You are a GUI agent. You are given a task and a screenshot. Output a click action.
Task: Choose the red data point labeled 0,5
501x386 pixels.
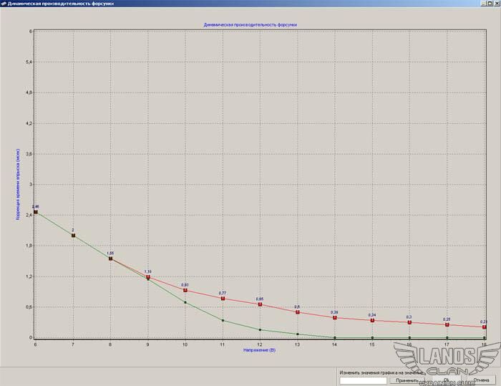point(297,312)
